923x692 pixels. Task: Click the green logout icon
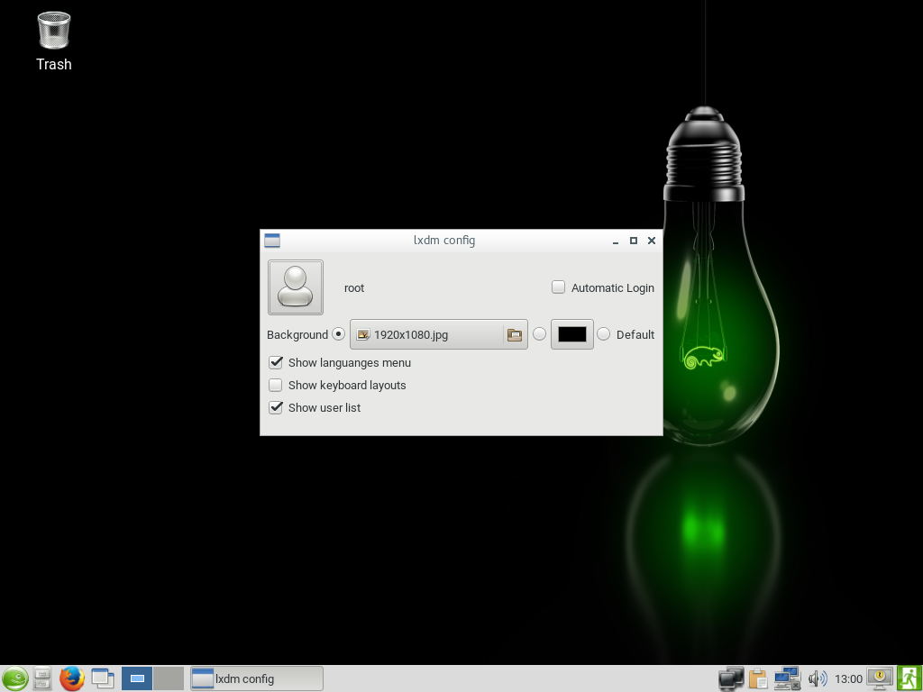[x=909, y=678]
